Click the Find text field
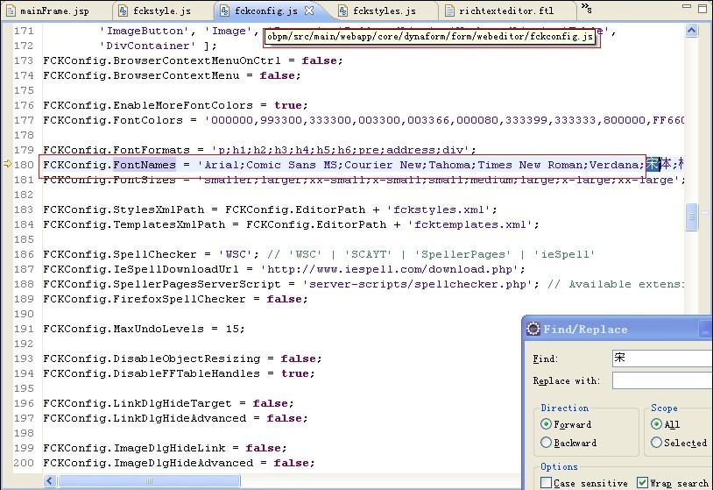The height and width of the screenshot is (490, 713). click(x=661, y=359)
